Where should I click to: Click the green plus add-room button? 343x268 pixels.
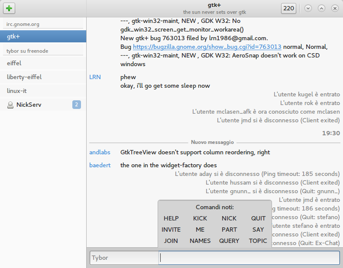point(9,8)
